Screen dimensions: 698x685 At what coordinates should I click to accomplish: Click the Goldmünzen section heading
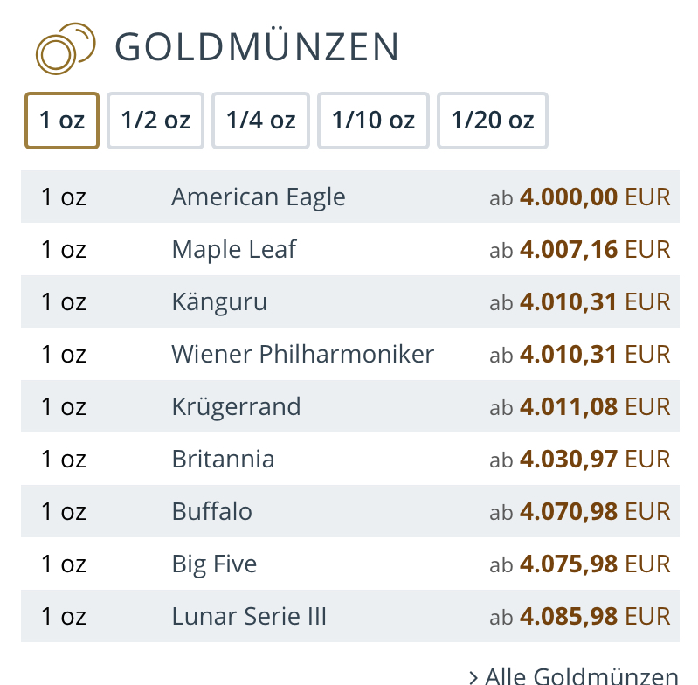tap(257, 47)
